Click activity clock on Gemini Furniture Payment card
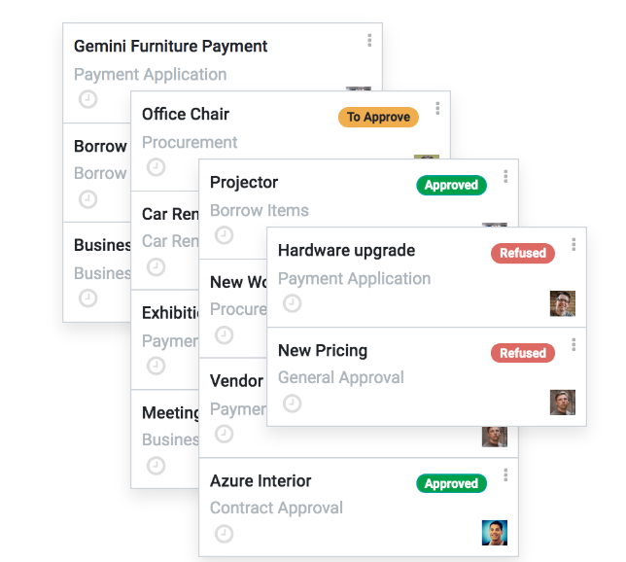The width and height of the screenshot is (626, 562). coord(87,99)
